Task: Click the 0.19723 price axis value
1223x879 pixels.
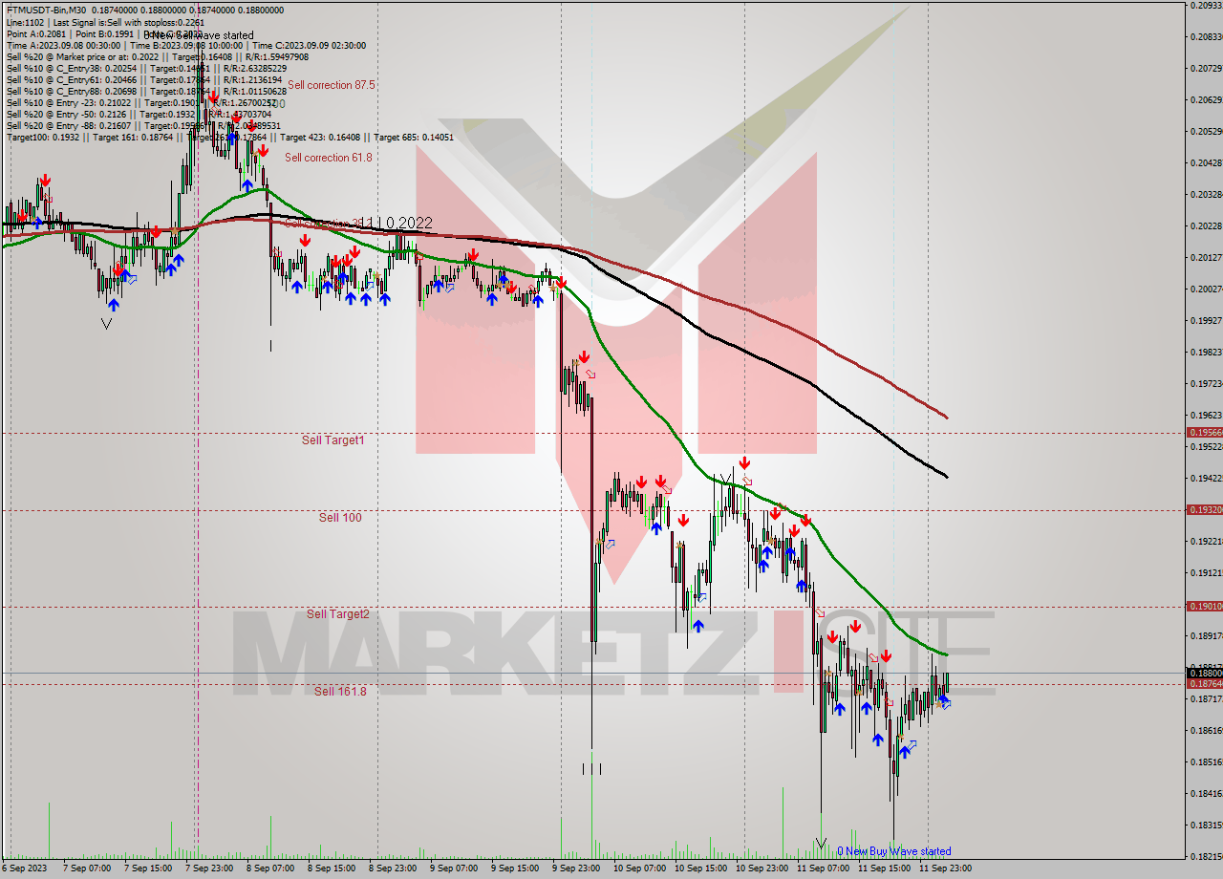Action: coord(1206,383)
